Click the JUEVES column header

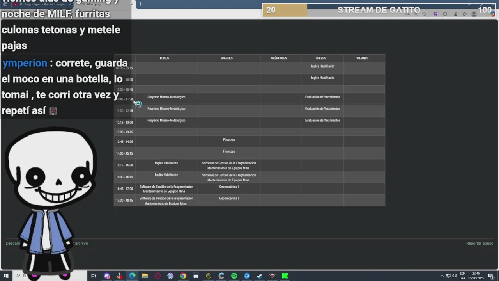320,58
